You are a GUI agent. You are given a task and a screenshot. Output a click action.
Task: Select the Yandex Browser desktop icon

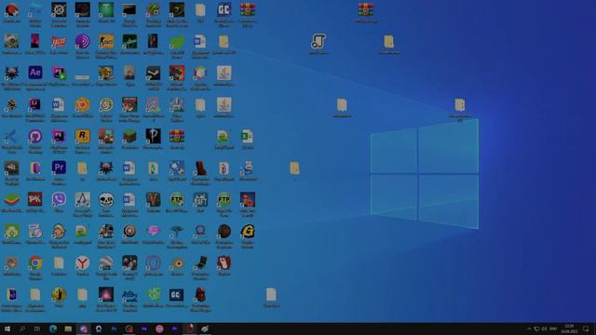pyautogui.click(x=82, y=262)
